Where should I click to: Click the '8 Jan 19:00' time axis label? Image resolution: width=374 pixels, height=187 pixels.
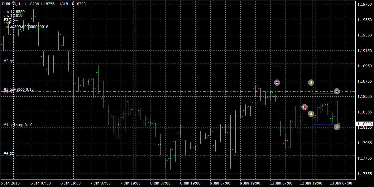point(190,183)
